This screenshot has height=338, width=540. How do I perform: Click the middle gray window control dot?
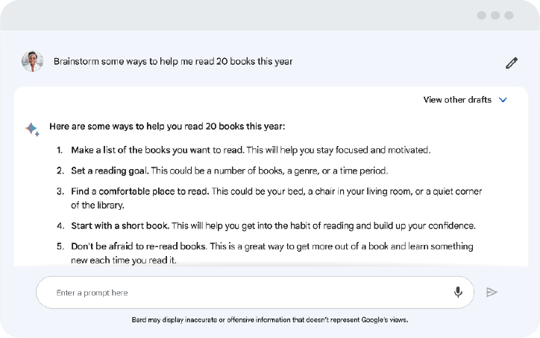click(495, 16)
